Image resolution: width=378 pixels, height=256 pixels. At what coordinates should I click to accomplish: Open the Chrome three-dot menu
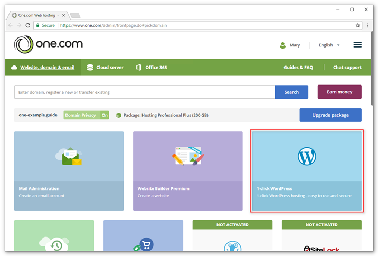pyautogui.click(x=368, y=25)
